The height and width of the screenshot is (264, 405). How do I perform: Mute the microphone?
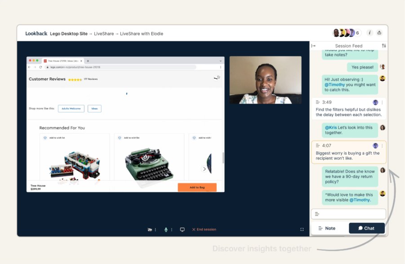166,229
